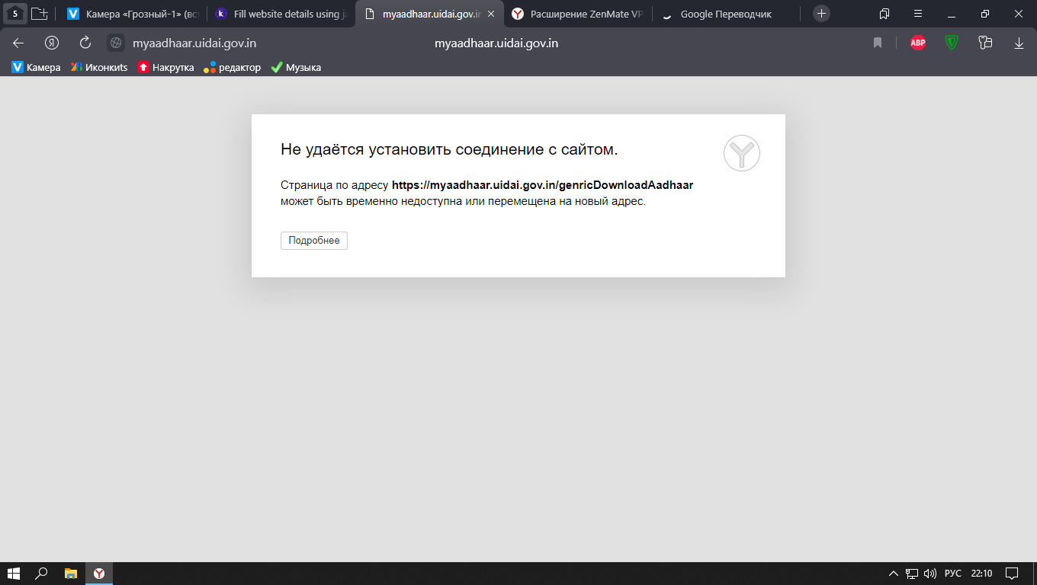The image size is (1037, 585).
Task: Click the Подробнее button
Action: [314, 241]
